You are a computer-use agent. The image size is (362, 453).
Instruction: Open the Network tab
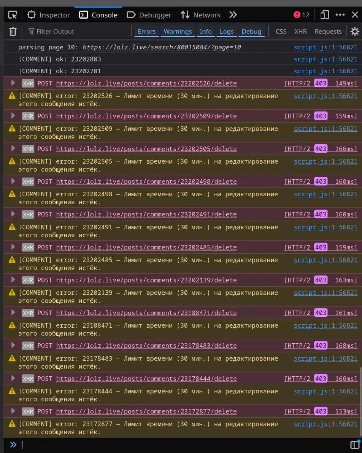[200, 15]
